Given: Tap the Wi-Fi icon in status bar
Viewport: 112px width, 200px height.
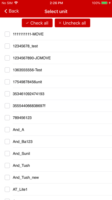Looking at the screenshot, I should pos(16,3).
